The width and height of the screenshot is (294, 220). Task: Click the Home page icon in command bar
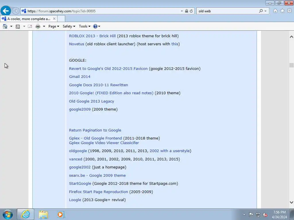pyautogui.click(x=5, y=26)
